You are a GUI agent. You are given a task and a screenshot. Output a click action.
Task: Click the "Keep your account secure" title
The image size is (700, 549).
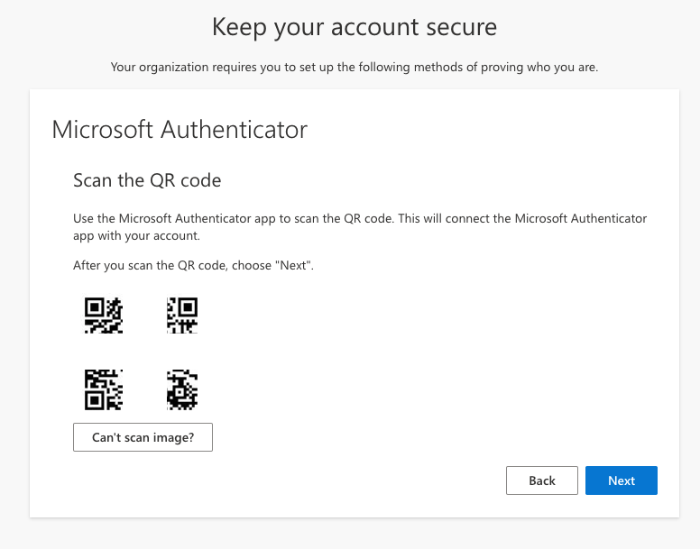pyautogui.click(x=354, y=27)
